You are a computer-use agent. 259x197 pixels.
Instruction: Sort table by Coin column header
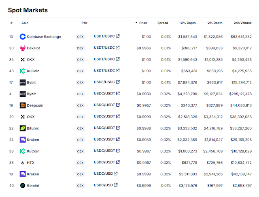click(x=25, y=23)
